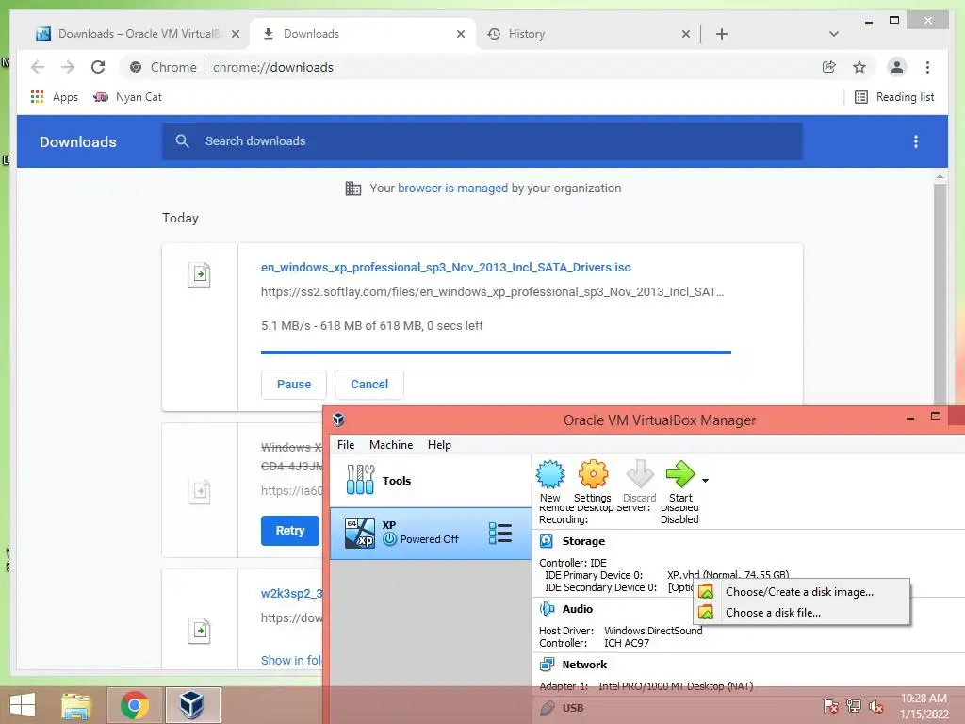Click the USB section icon
This screenshot has width=965, height=724.
pyautogui.click(x=547, y=708)
